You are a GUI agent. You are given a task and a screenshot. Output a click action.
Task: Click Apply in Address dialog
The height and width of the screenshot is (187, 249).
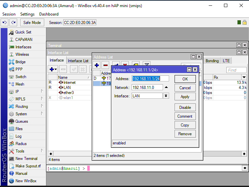click(185, 97)
